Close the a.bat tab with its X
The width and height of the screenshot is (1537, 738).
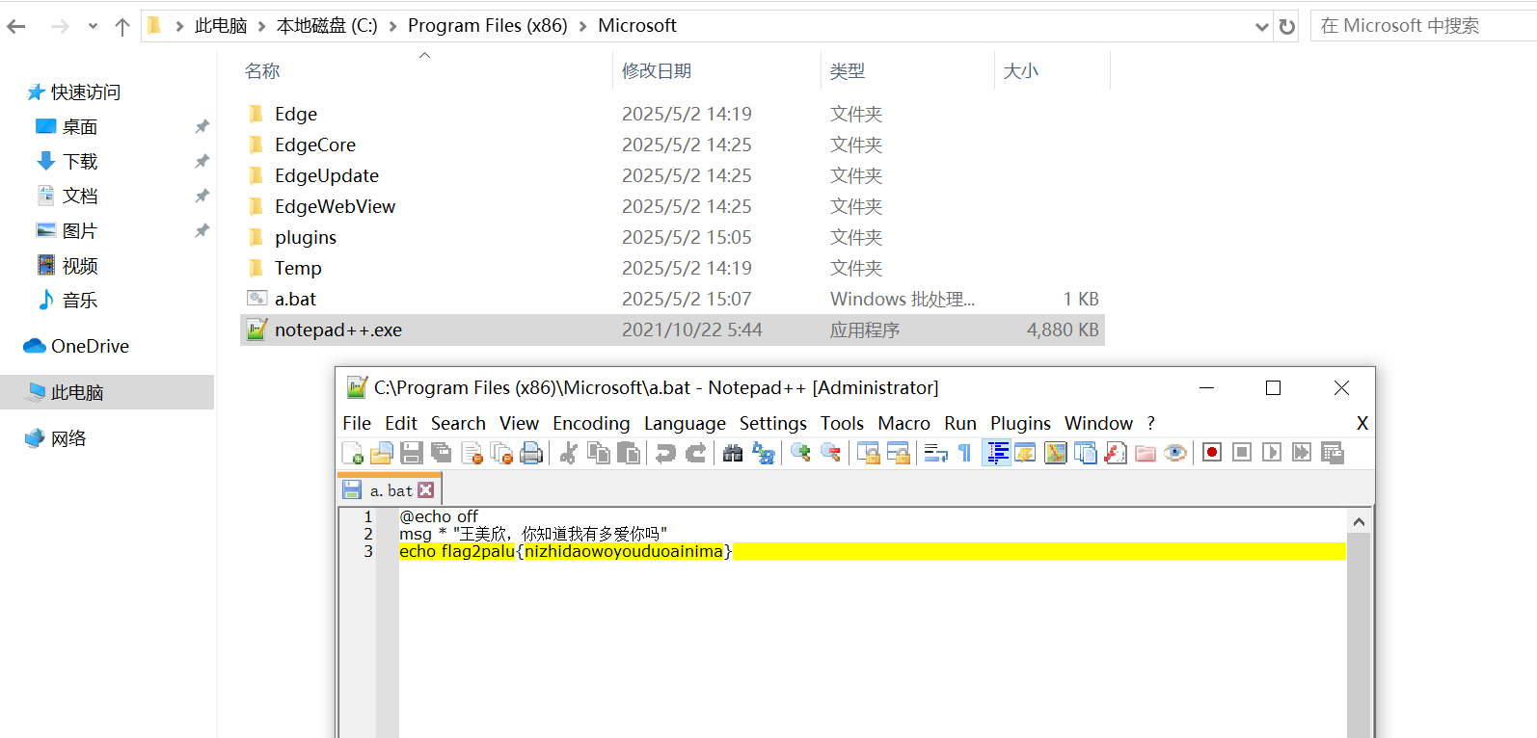426,490
